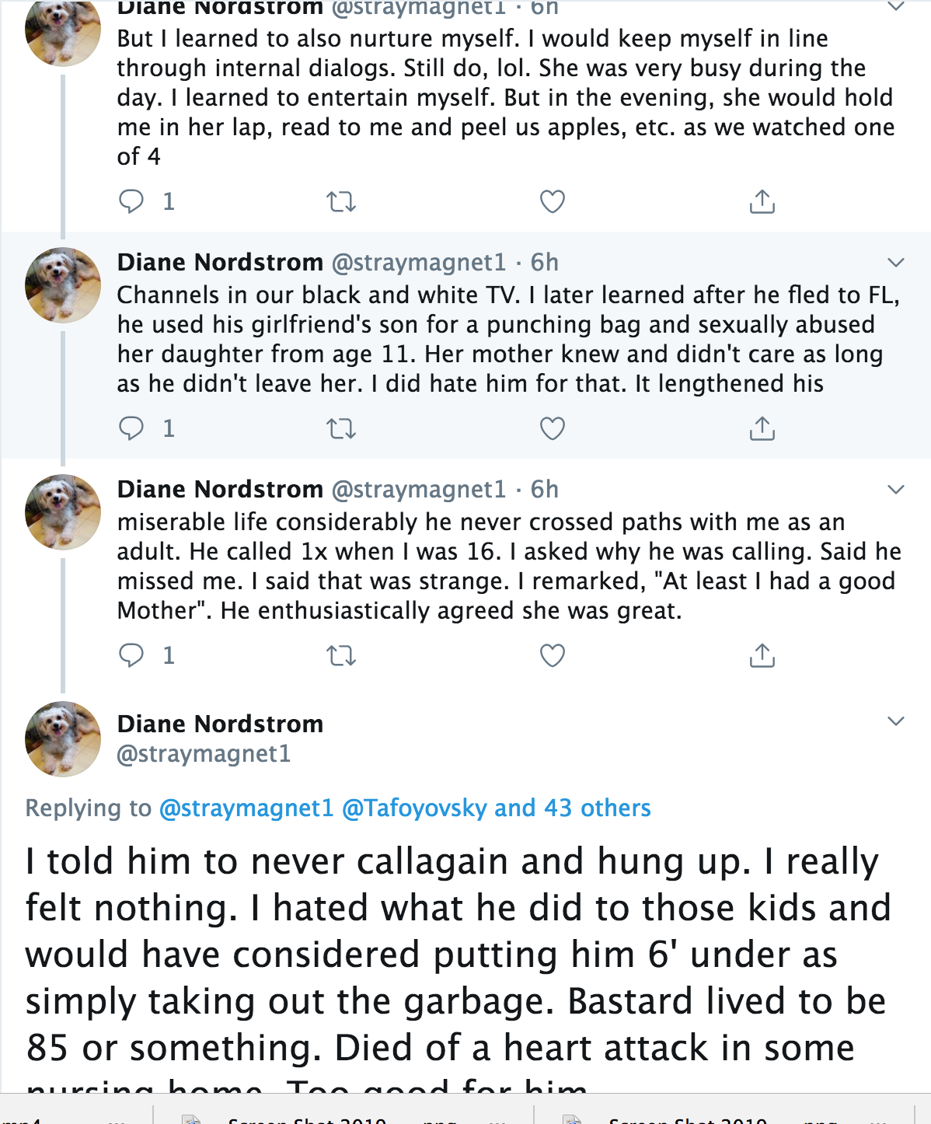Reply to the 'nurture myself' tweet
The height and width of the screenshot is (1124, 931).
pos(131,201)
